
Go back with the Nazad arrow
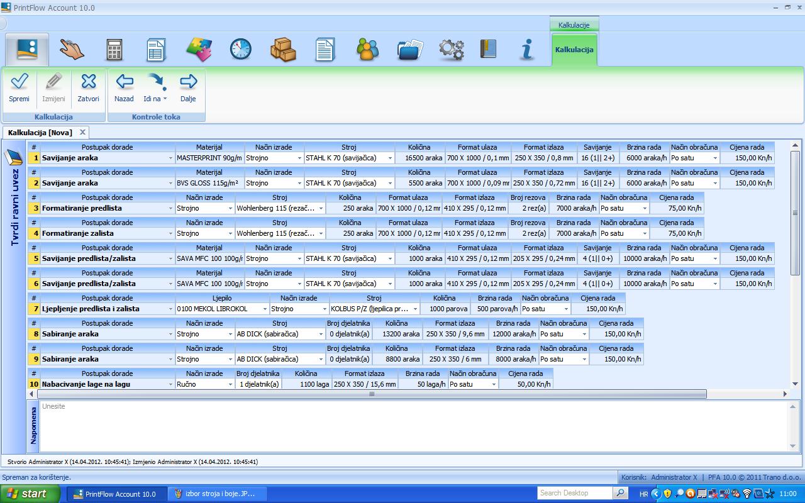coord(124,87)
